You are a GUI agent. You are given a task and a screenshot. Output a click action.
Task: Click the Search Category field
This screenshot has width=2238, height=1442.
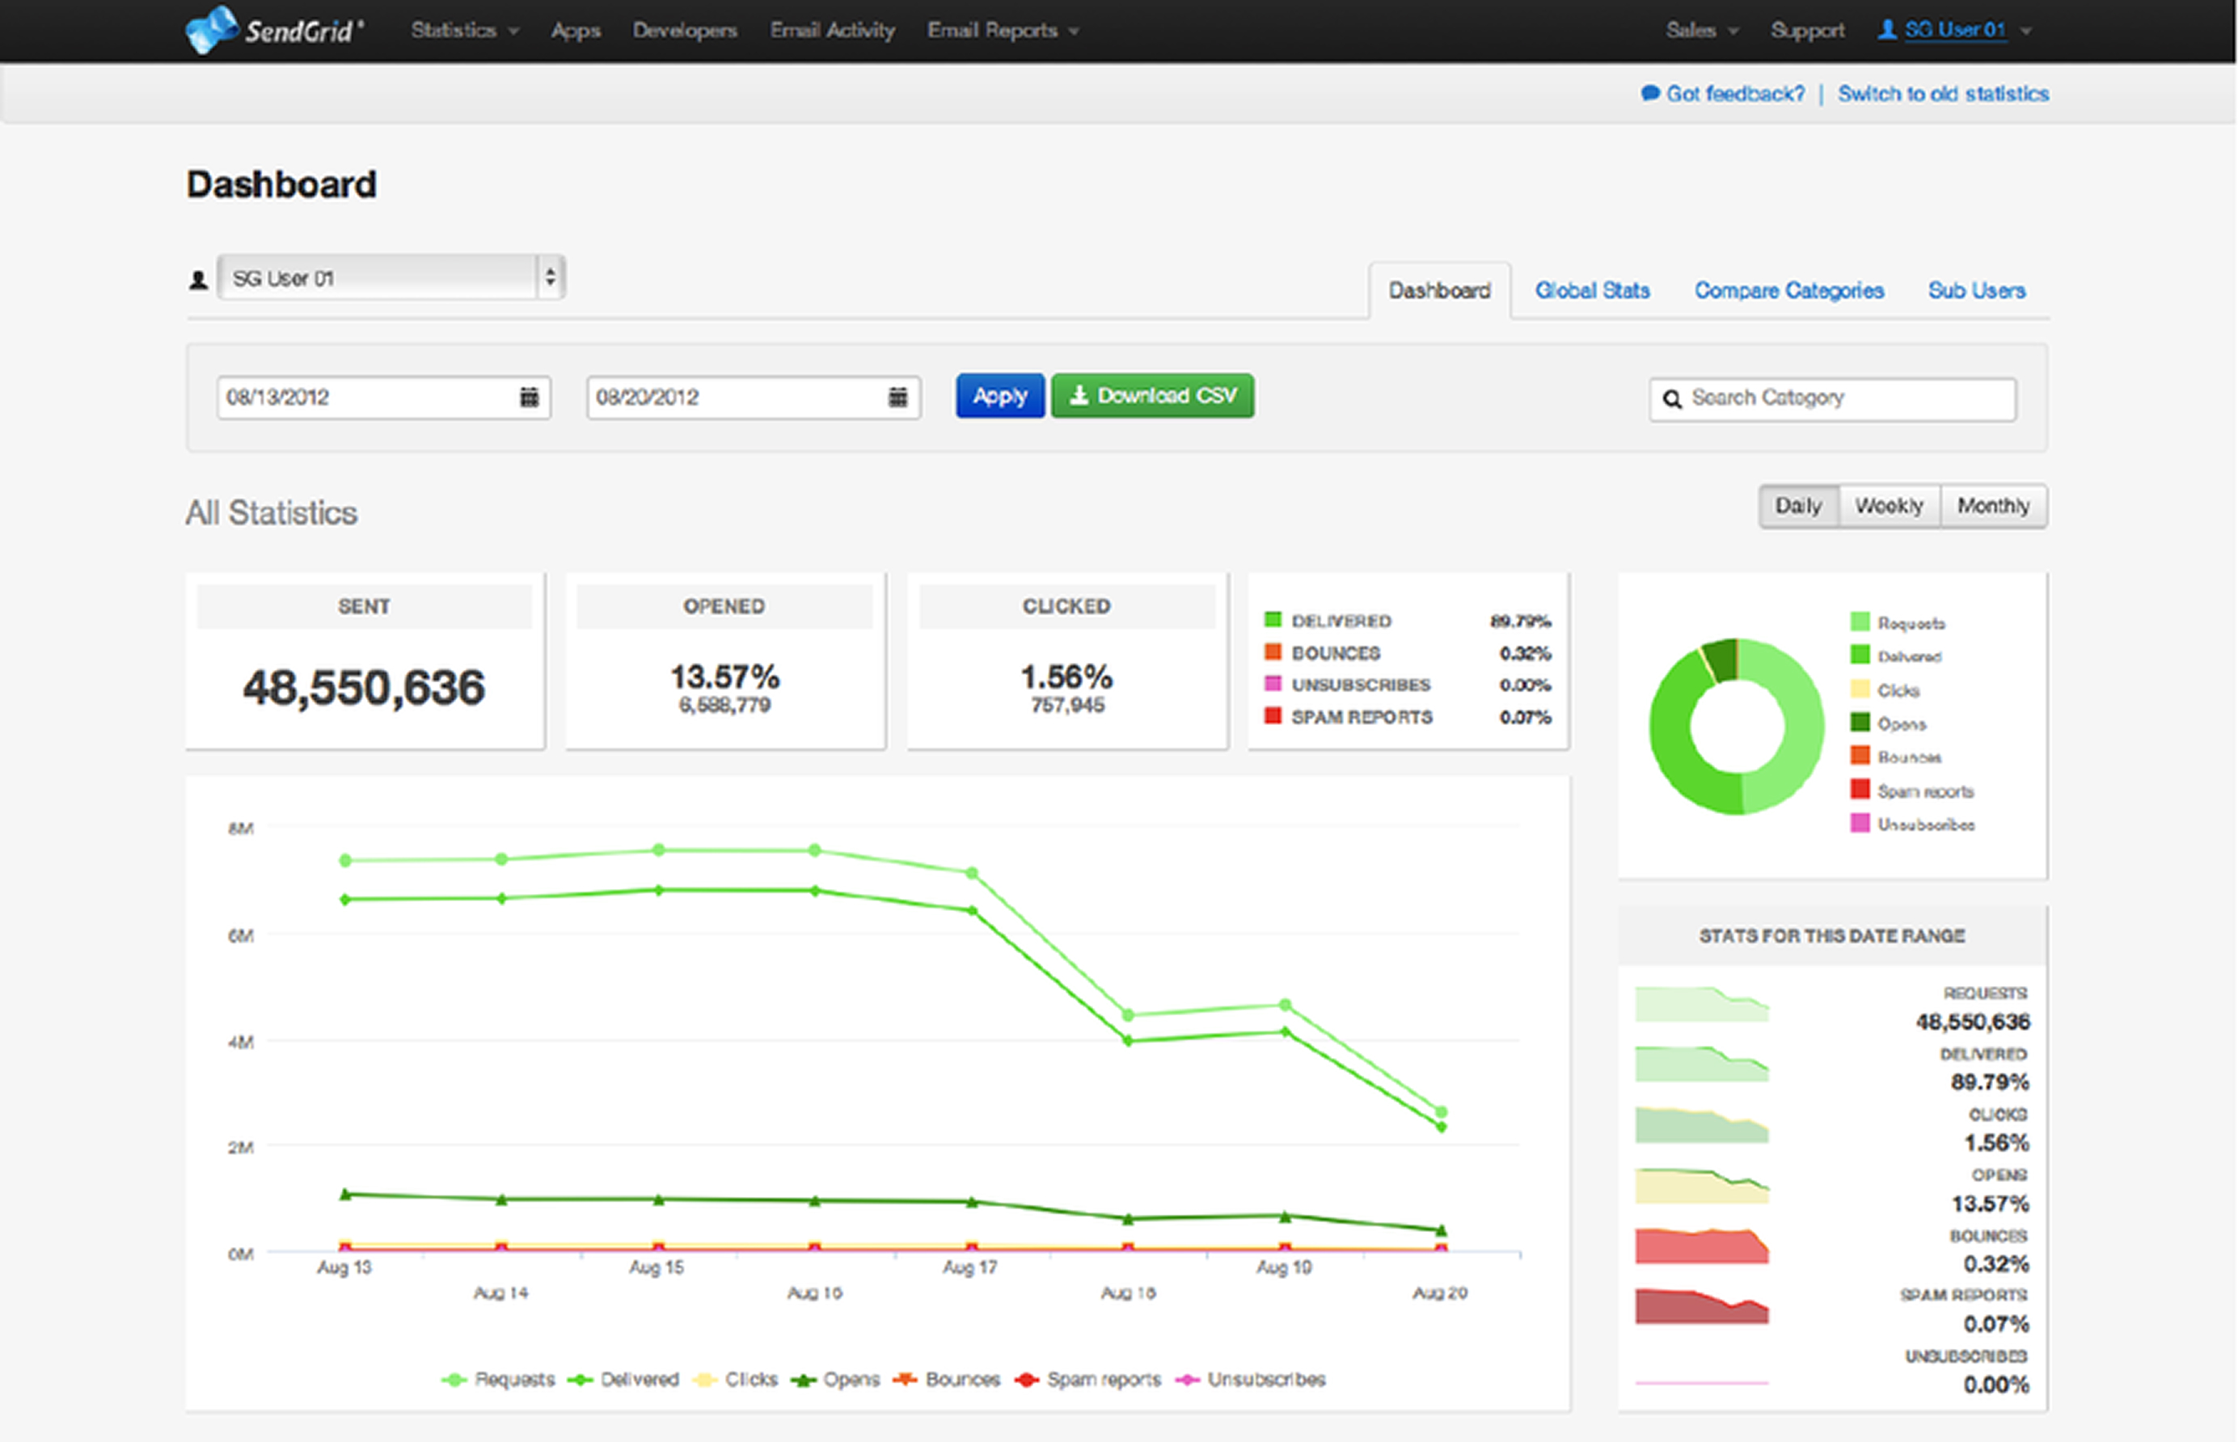[x=1833, y=398]
